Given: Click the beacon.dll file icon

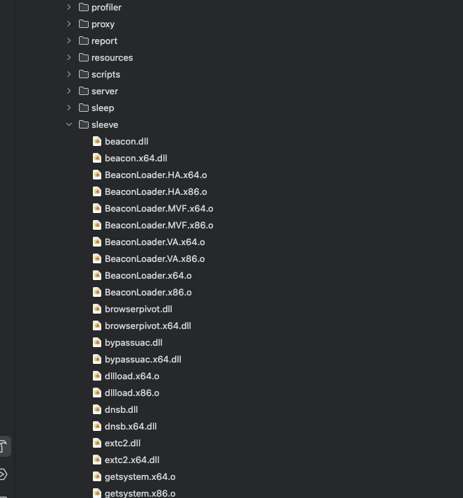Looking at the screenshot, I should [x=97, y=141].
